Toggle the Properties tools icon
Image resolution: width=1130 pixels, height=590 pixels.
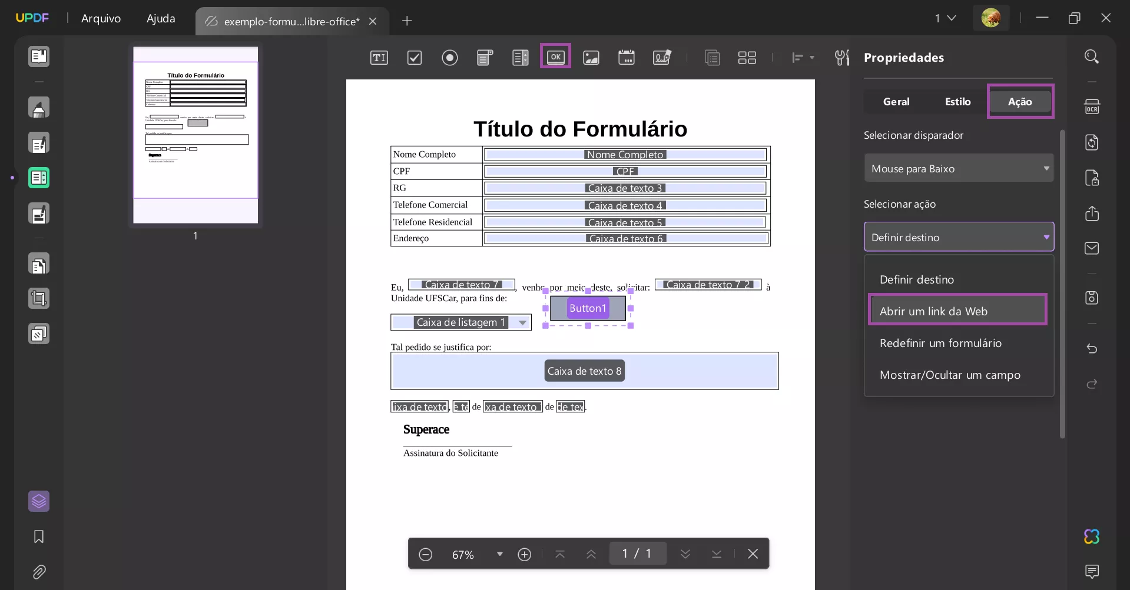tap(843, 57)
